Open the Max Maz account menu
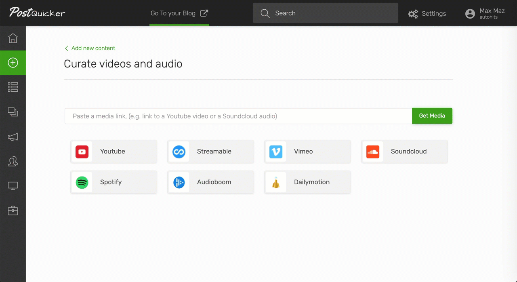Screen dimensions: 517x282 coord(485,13)
